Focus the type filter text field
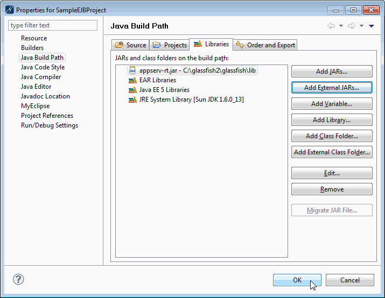This screenshot has height=298, width=385. coord(53,25)
